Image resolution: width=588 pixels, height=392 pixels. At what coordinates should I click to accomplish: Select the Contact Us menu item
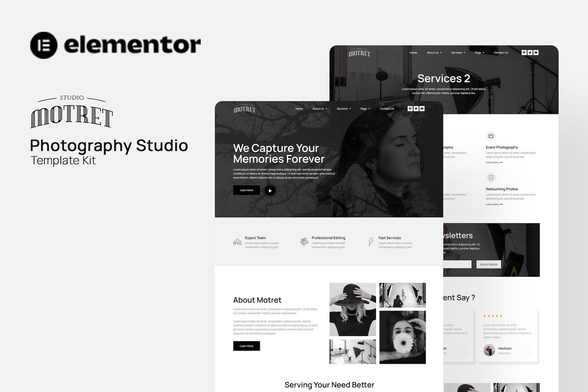tap(386, 109)
